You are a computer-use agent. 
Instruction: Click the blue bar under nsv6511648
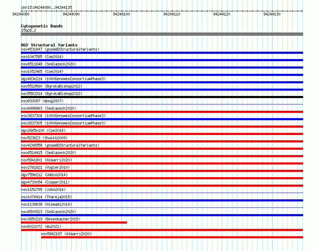pyautogui.click(x=162, y=67)
